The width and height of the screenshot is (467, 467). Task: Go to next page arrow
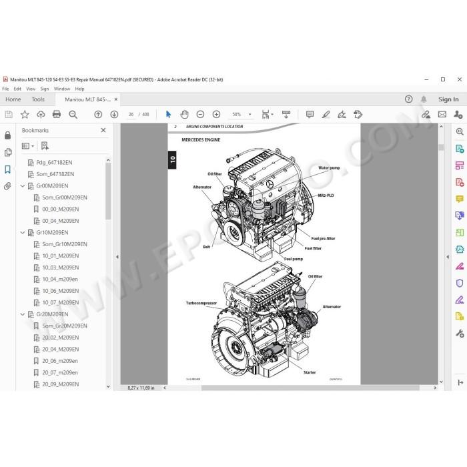(114, 114)
